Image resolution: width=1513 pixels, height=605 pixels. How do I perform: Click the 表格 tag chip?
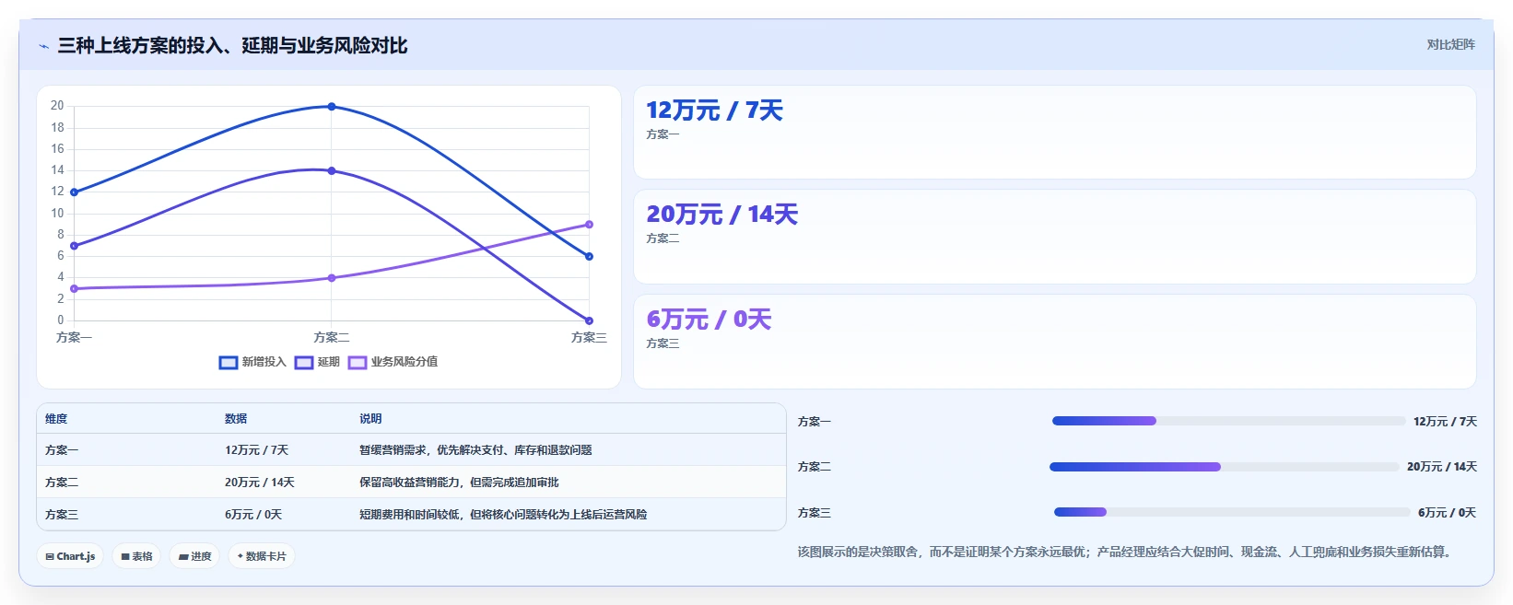pyautogui.click(x=136, y=556)
